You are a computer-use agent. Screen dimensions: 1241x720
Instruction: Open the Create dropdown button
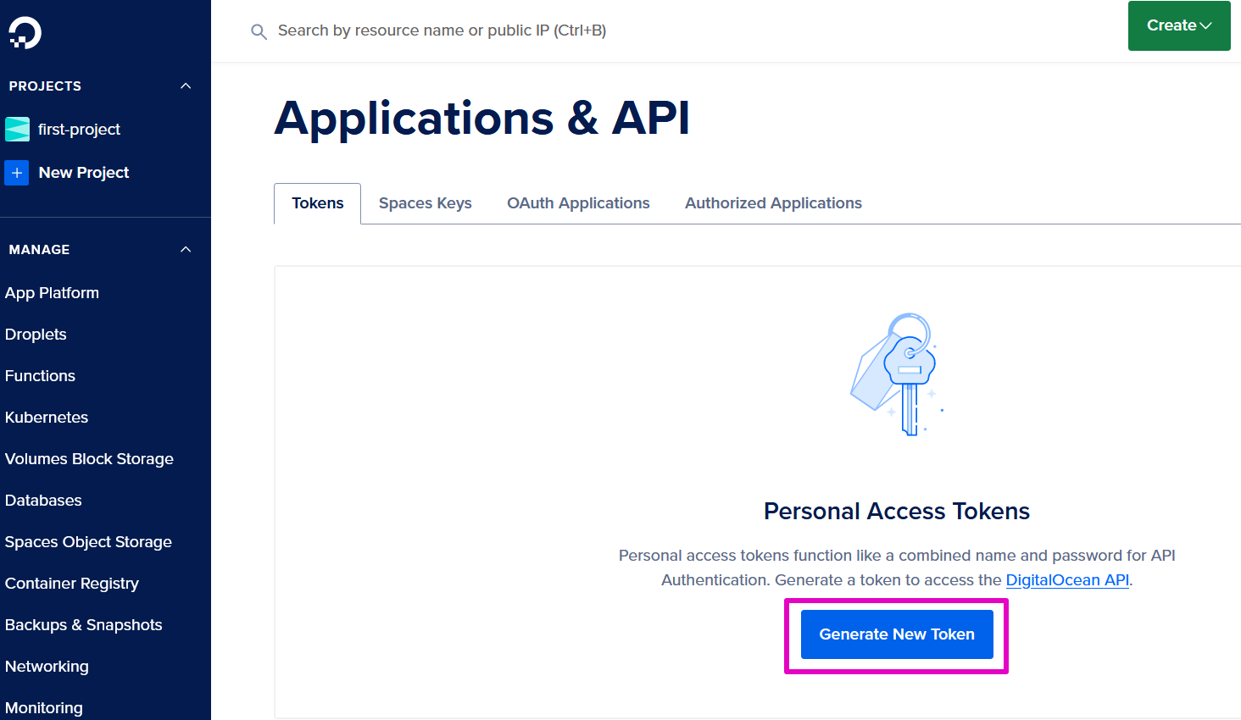[1179, 25]
